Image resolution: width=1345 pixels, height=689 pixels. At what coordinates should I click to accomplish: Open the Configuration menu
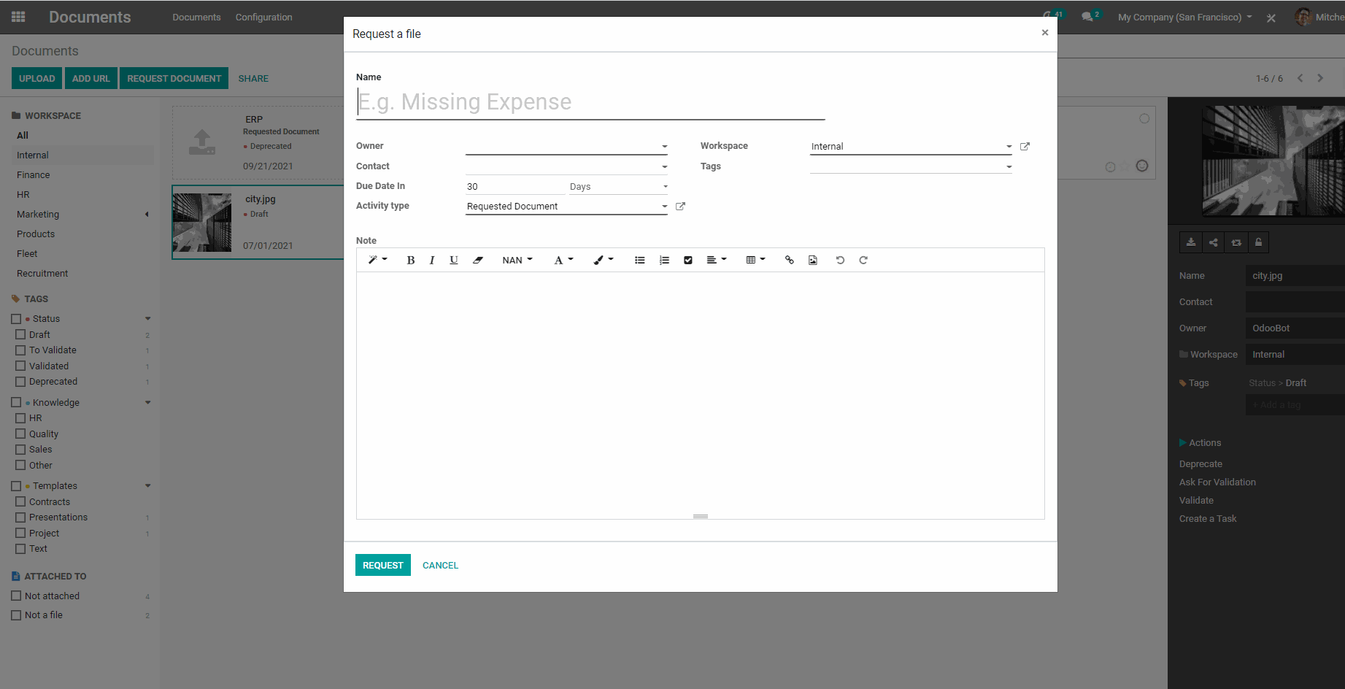point(263,17)
